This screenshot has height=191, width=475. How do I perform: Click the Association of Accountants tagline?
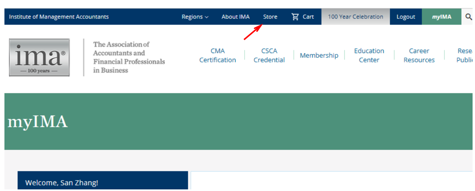tap(129, 58)
